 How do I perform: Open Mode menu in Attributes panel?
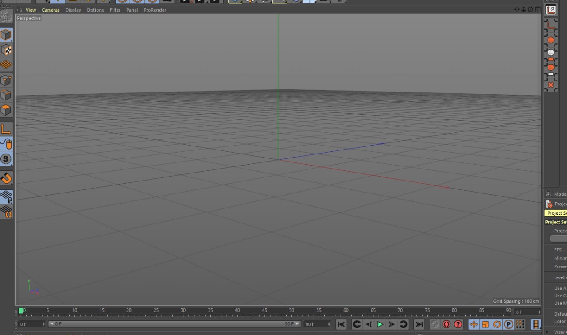[560, 194]
